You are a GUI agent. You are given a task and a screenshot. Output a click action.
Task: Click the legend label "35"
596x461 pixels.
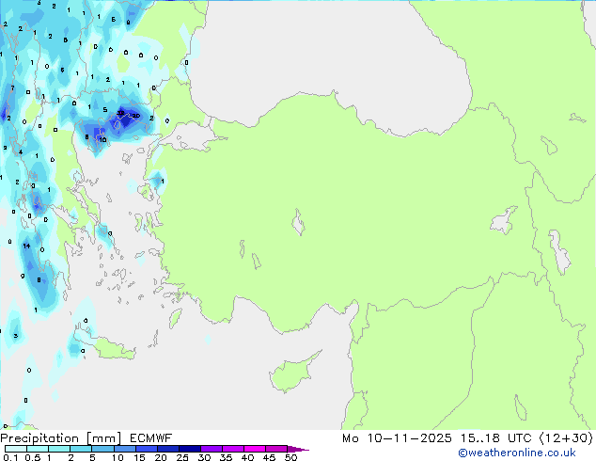[226, 457]
